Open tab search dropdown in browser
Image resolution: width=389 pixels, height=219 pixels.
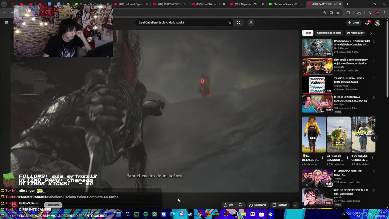[x=4, y=4]
